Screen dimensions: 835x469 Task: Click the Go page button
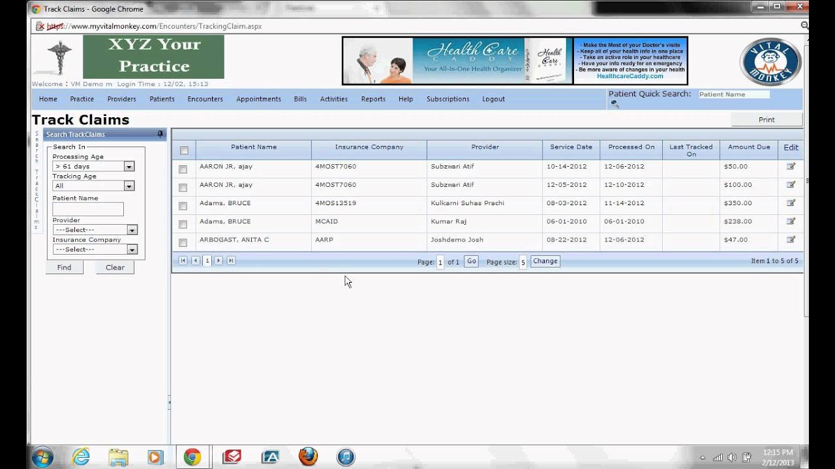coord(472,261)
